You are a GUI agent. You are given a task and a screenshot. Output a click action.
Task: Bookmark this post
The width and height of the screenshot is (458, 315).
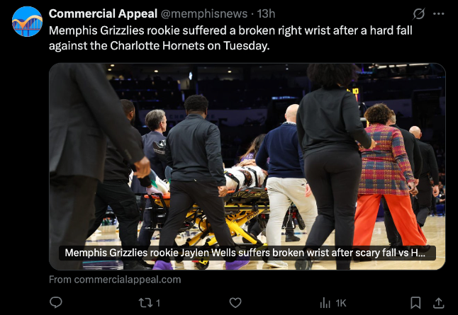pyautogui.click(x=415, y=303)
